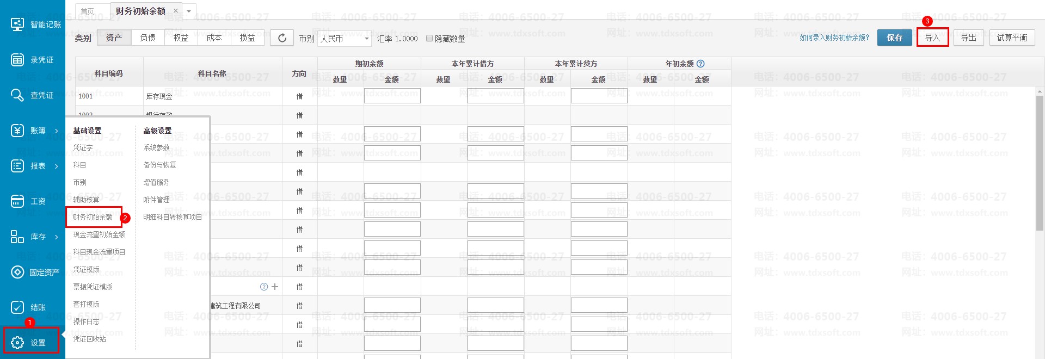Choose 备份与恢复 under 高级设置
This screenshot has height=359, width=1045.
point(159,165)
